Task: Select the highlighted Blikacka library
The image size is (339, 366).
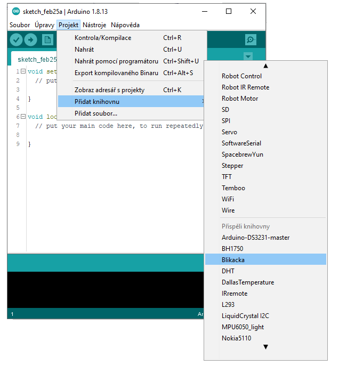Action: [265, 259]
